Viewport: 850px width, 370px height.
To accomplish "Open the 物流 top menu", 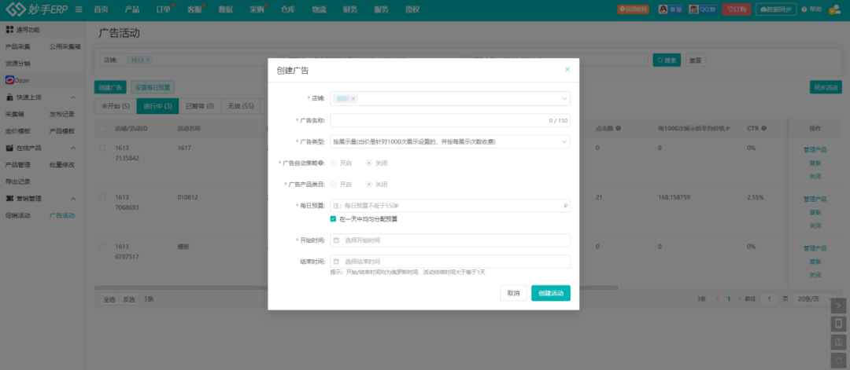I will click(x=320, y=9).
